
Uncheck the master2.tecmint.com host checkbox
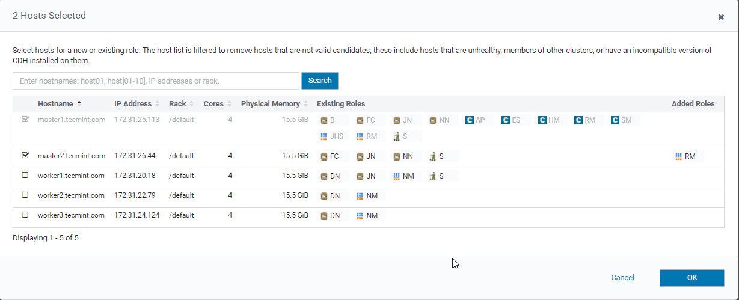[25, 155]
